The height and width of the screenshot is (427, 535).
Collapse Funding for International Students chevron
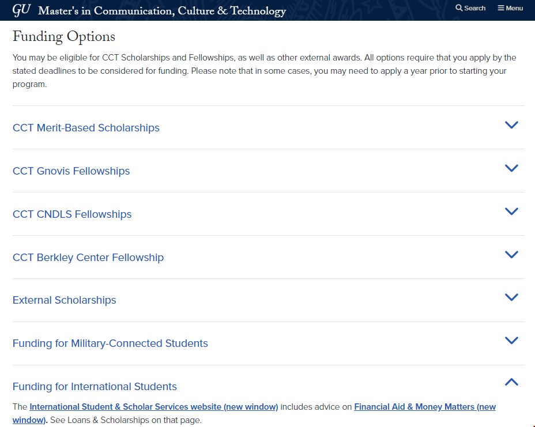click(511, 382)
